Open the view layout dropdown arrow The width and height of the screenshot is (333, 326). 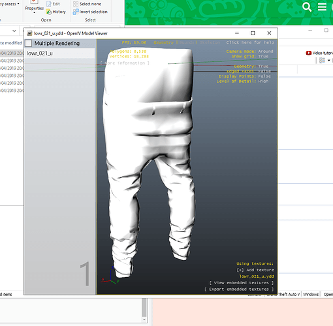(x=329, y=61)
